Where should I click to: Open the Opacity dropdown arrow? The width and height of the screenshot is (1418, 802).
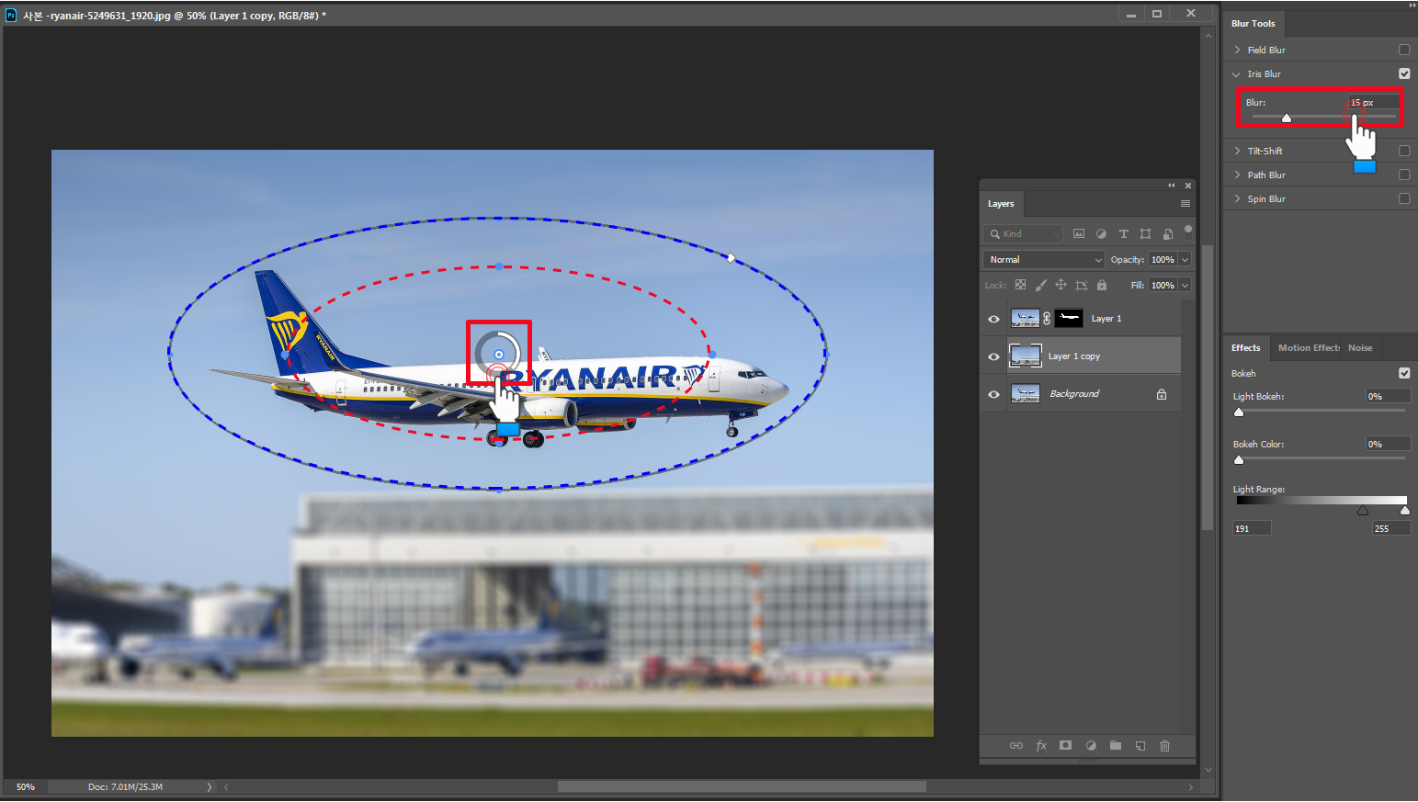tap(1185, 260)
